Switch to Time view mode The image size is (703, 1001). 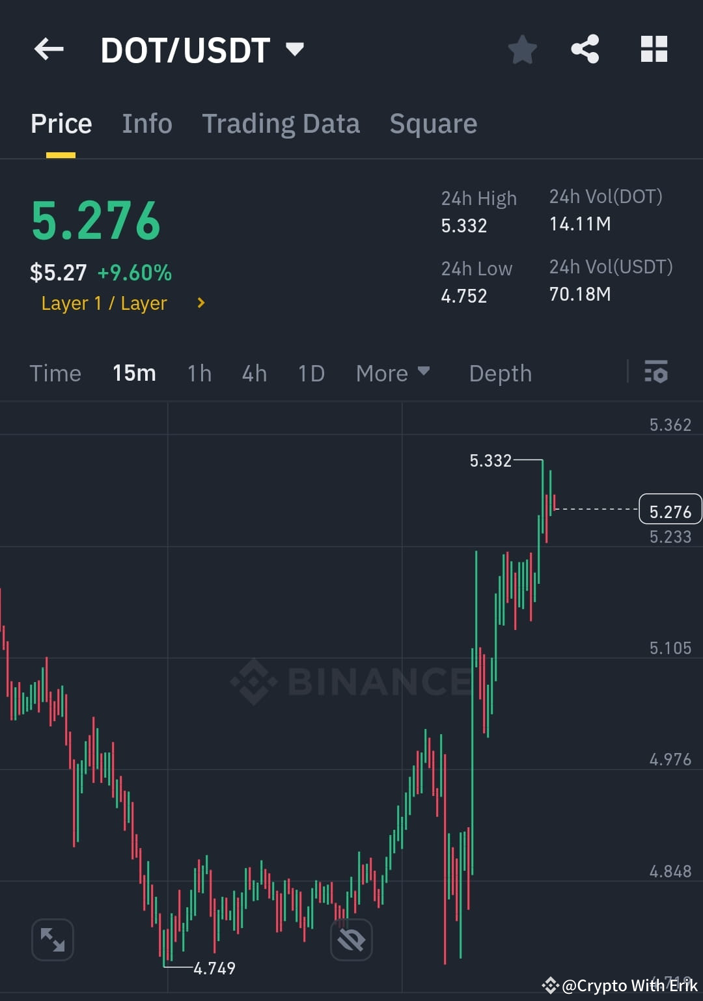pos(55,373)
